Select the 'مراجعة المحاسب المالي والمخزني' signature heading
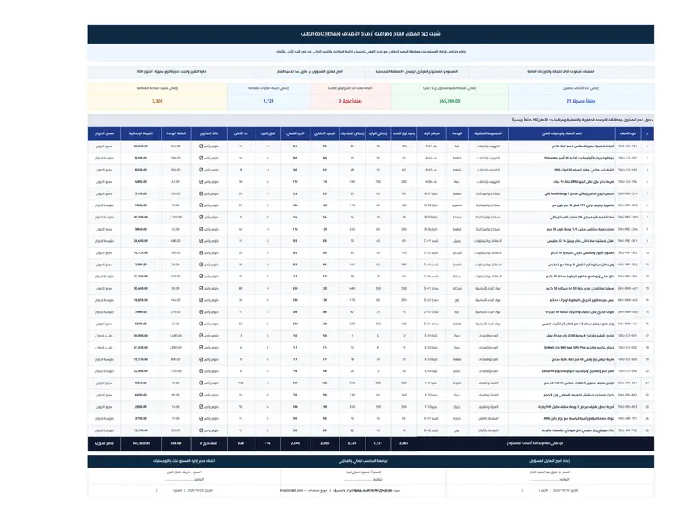This screenshot has height=525, width=679. tap(363, 461)
